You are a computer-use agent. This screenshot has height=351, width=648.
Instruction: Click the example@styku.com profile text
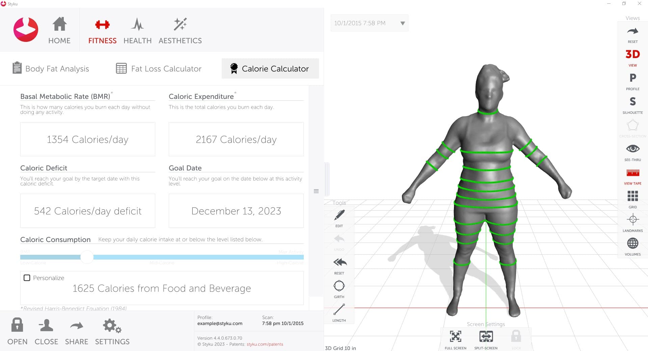pos(220,323)
